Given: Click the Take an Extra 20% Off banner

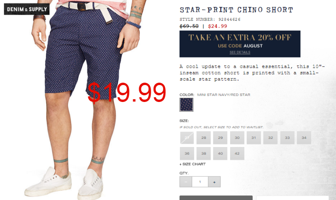Looking at the screenshot, I should click(240, 44).
